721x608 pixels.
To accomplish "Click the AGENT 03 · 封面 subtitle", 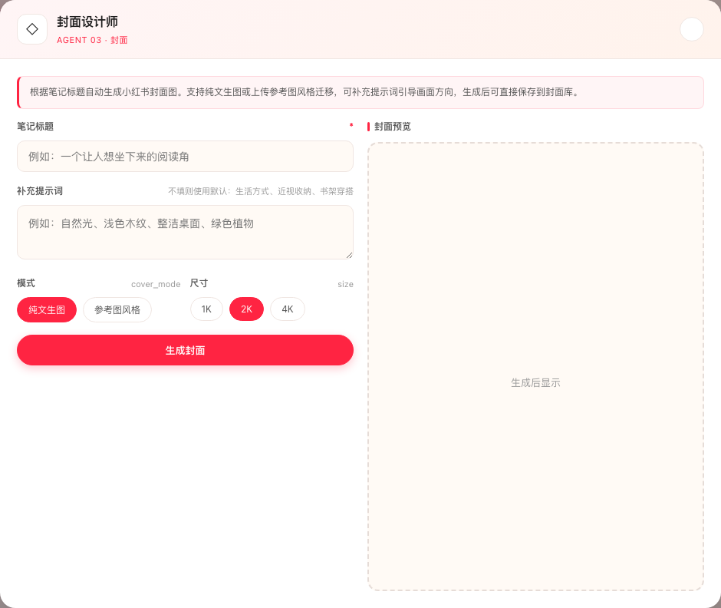I will [92, 40].
